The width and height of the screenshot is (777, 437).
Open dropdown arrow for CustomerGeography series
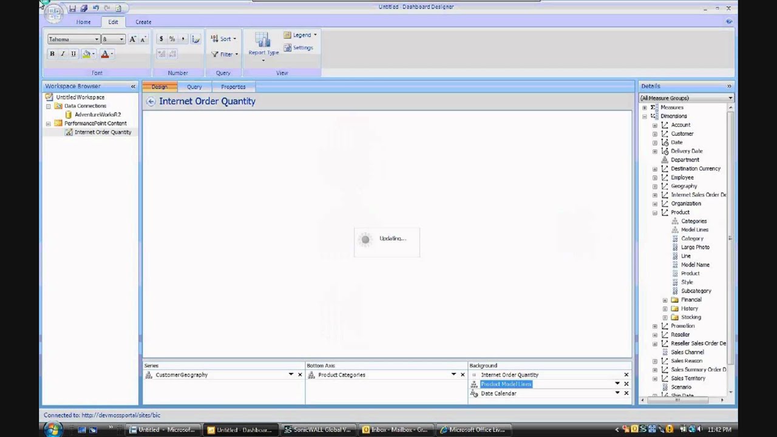(x=291, y=375)
